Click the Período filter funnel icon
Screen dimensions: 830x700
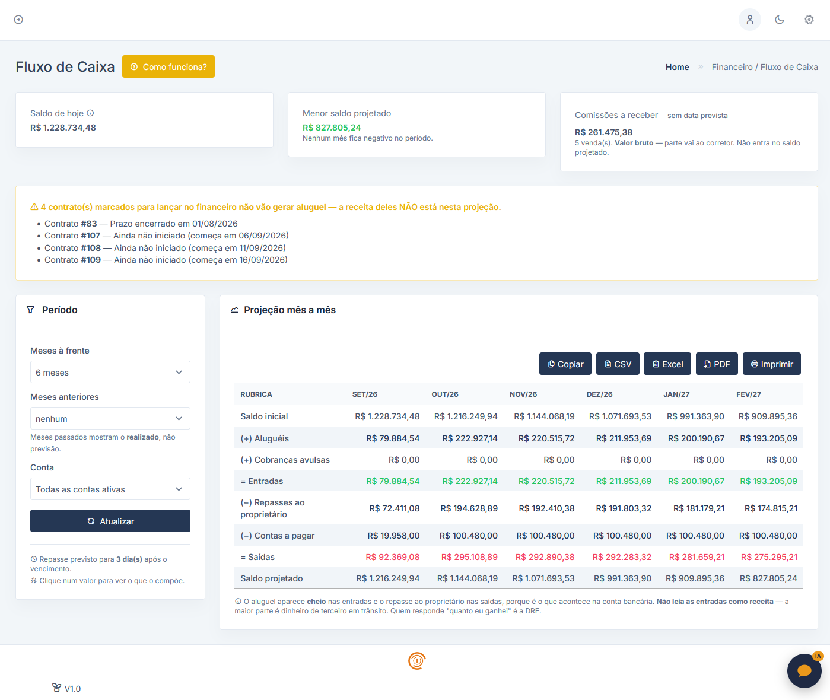coord(30,310)
